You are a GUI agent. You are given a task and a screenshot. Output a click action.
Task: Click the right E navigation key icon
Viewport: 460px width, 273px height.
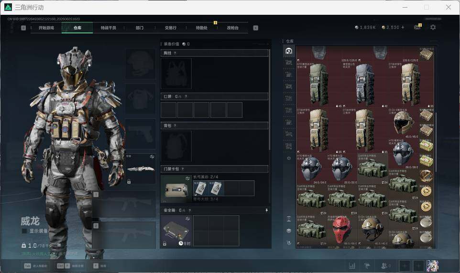coord(255,28)
